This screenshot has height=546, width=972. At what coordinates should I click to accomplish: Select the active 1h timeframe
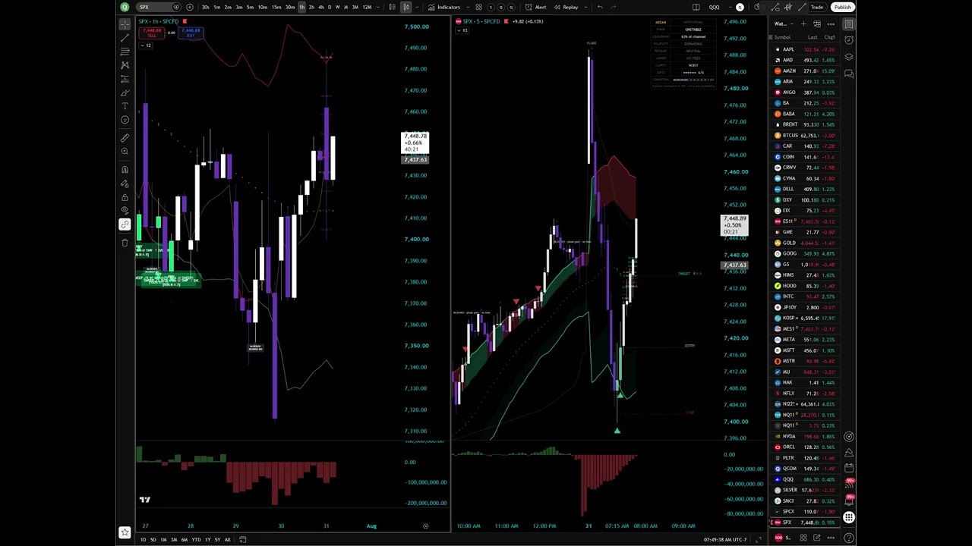301,7
